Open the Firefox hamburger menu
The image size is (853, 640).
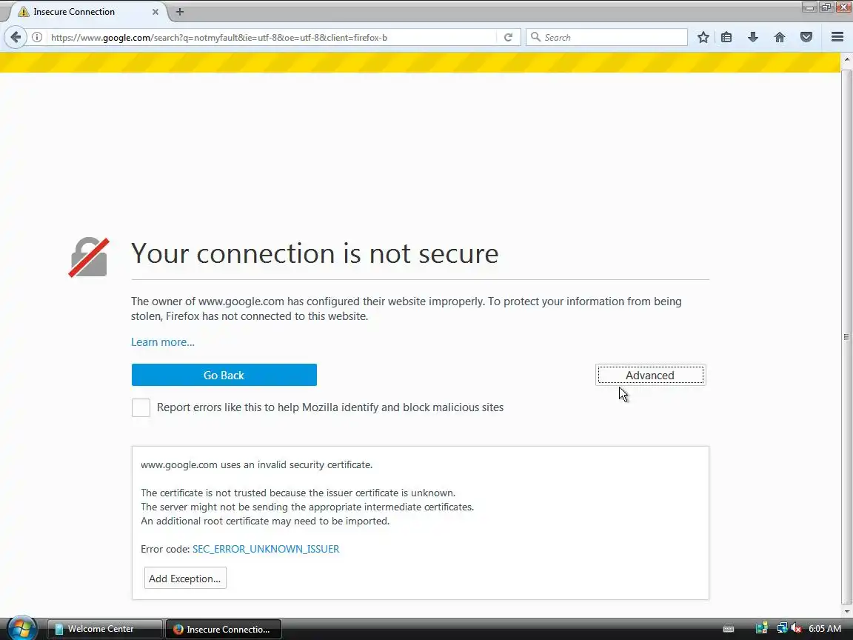pyautogui.click(x=837, y=37)
